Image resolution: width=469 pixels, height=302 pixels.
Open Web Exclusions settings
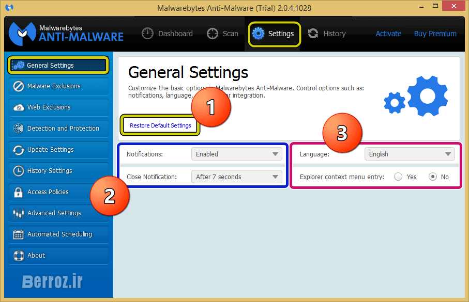pyautogui.click(x=58, y=107)
